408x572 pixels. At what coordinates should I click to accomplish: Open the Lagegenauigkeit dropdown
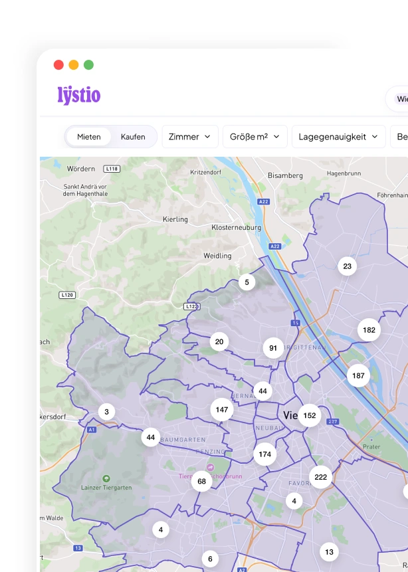(x=339, y=137)
